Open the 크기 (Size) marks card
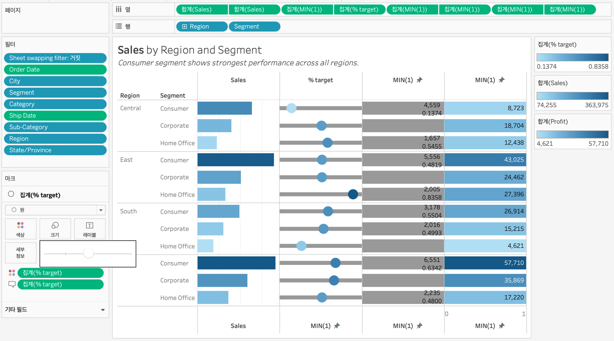Viewport: 614px width, 341px height. point(55,229)
